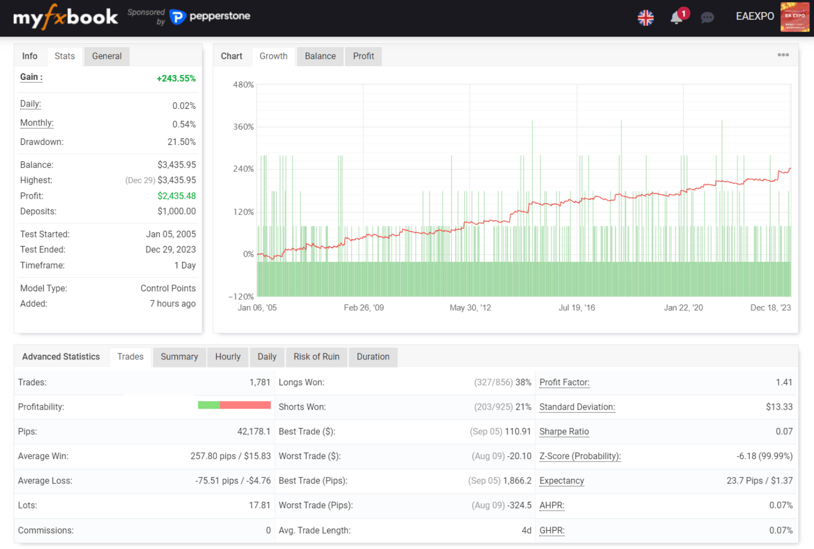Switch to the Stats tab

click(65, 56)
